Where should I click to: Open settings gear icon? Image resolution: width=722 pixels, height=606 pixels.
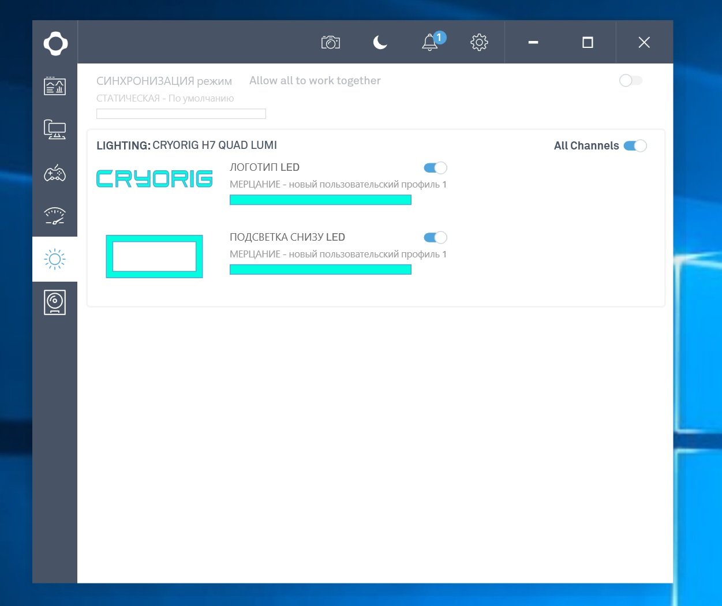[x=479, y=42]
